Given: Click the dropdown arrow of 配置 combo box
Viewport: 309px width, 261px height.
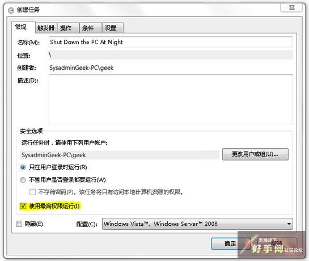Looking at the screenshot, I should click(x=289, y=224).
